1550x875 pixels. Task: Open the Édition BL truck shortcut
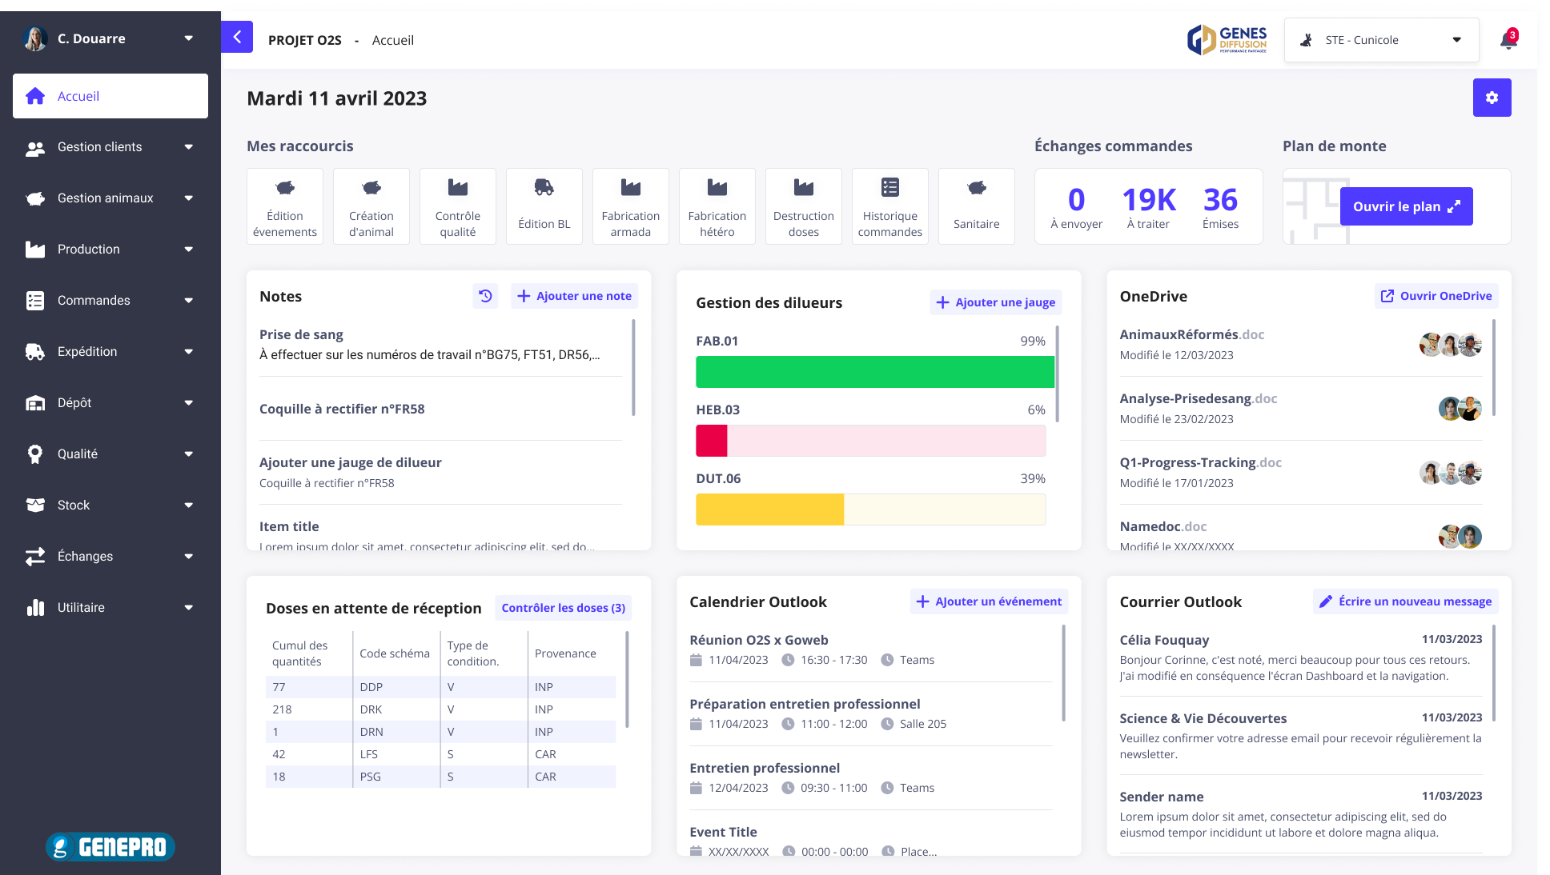[544, 206]
